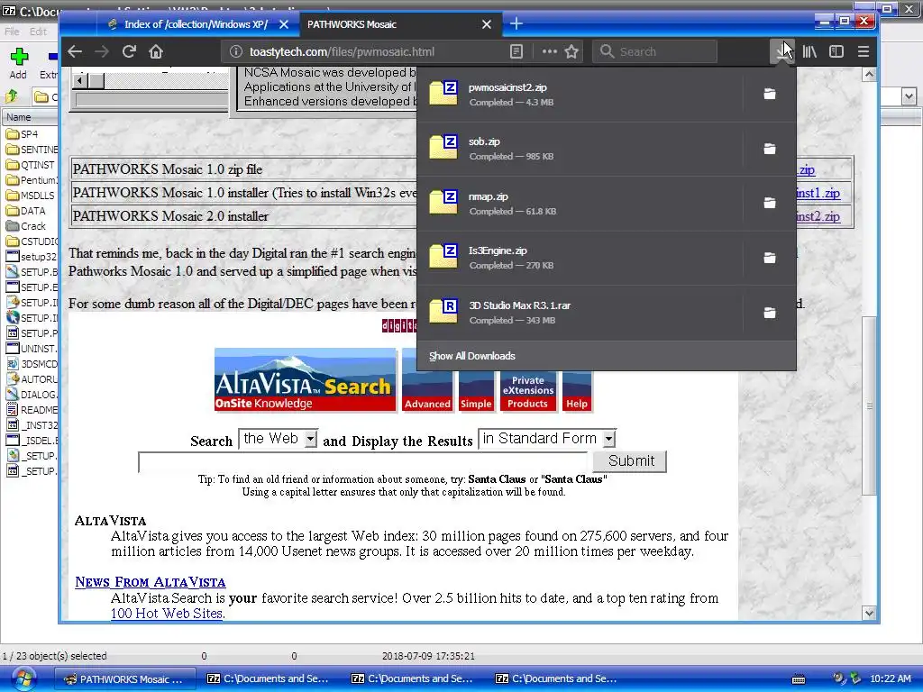Click the Name column header in 7-Zip
Image resolution: width=923 pixels, height=692 pixels.
(30, 117)
